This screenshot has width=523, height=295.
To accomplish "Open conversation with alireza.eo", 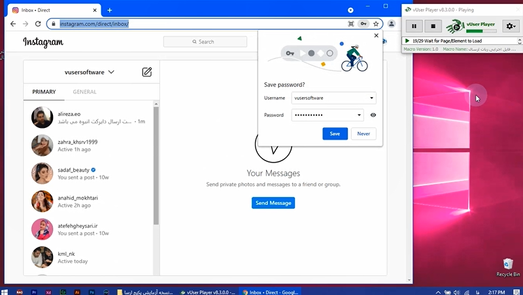I will pos(89,117).
